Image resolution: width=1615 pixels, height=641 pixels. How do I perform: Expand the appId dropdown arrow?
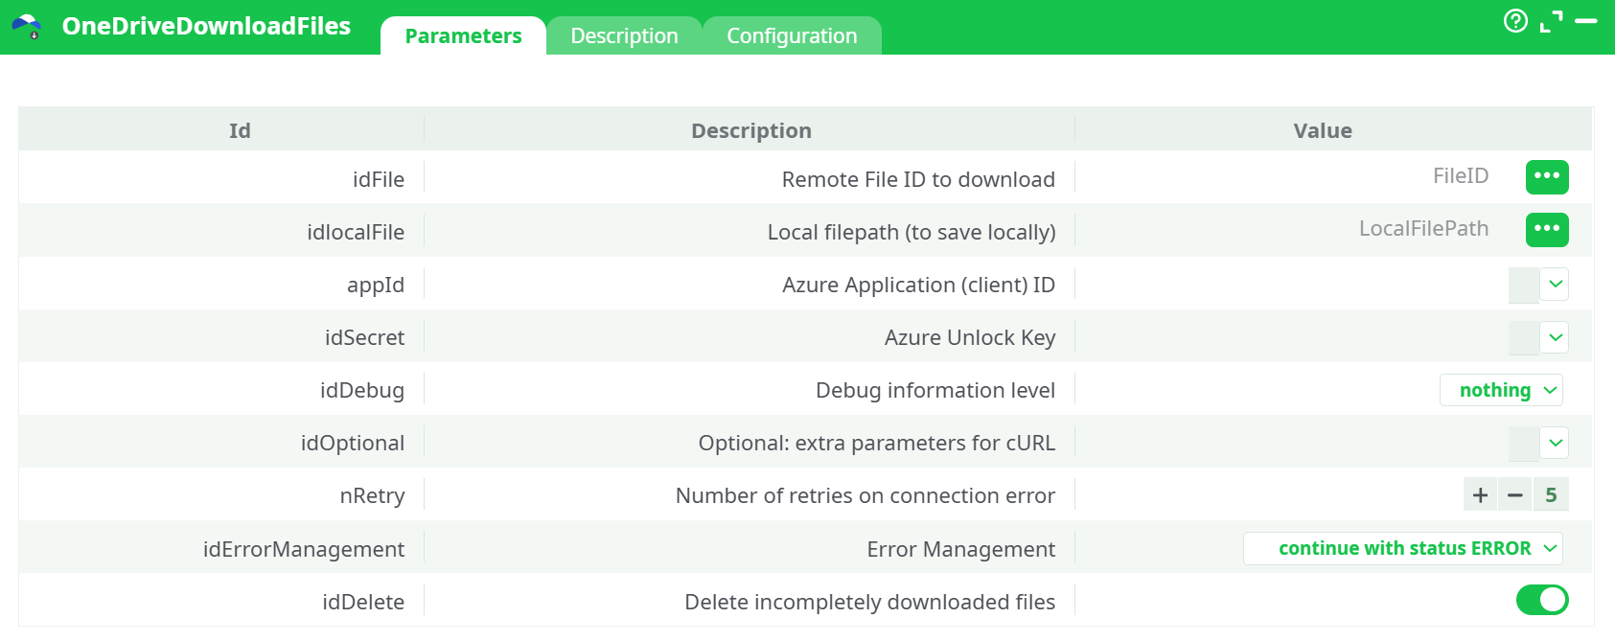[x=1556, y=285]
